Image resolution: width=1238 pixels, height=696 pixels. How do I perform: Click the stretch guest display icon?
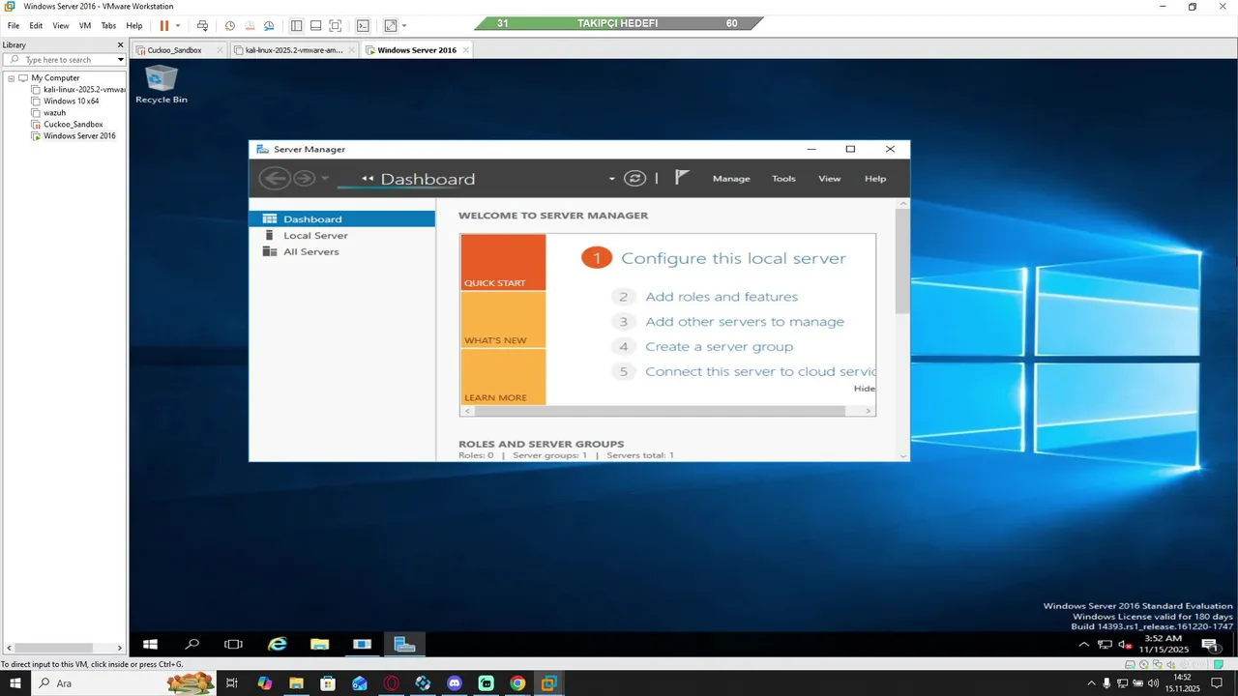(x=391, y=26)
